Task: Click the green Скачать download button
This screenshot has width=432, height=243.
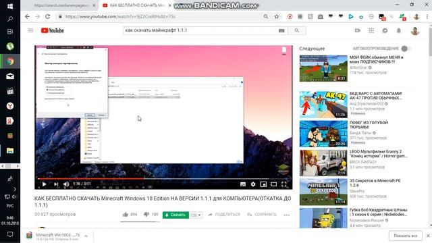Action: (x=175, y=215)
